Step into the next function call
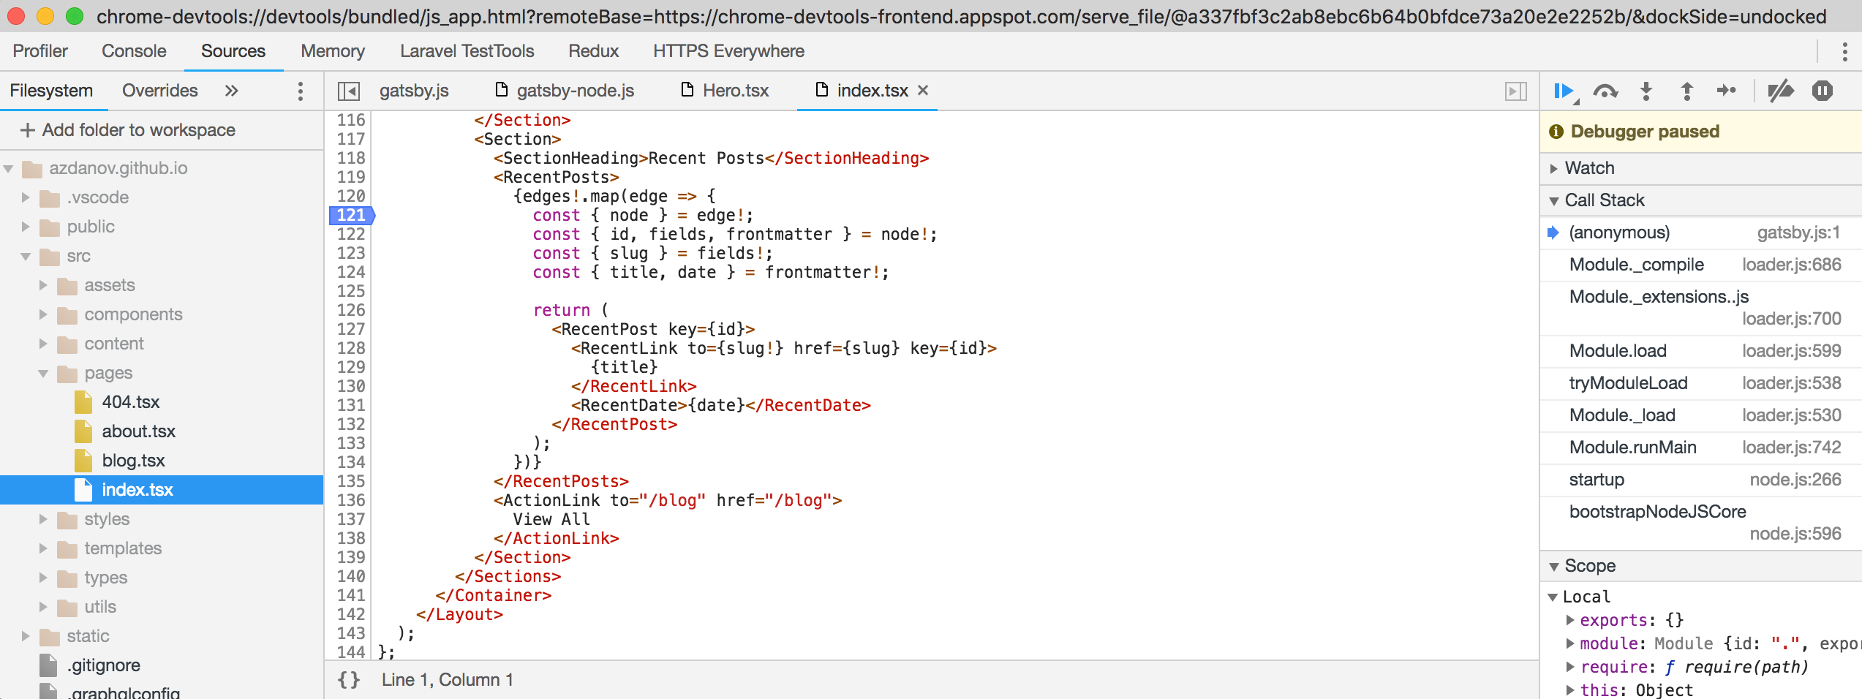 (1646, 91)
